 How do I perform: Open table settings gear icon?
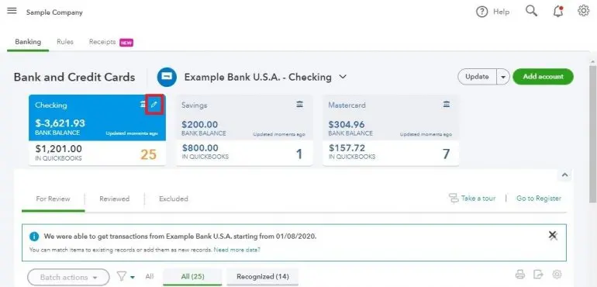point(557,274)
